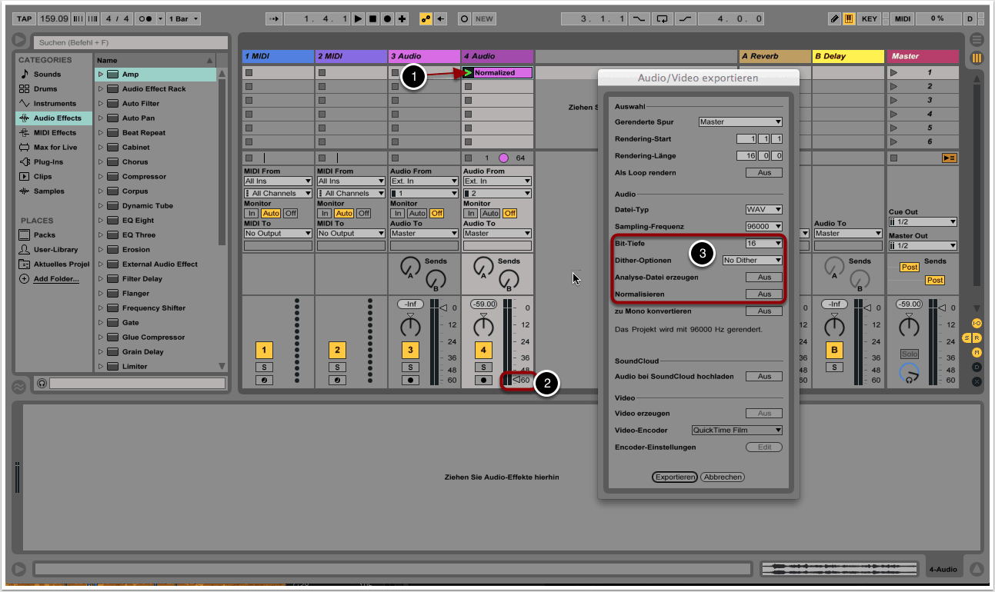Select Audio Effects category in browser
The height and width of the screenshot is (592, 995).
coord(57,118)
